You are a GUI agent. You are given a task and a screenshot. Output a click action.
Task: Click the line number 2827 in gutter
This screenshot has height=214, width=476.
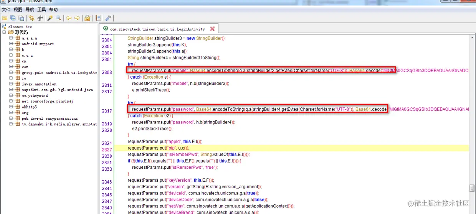click(x=107, y=150)
